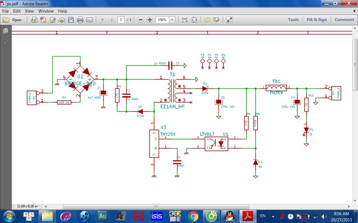Select the Highlight text tool
Screen dimensions: 358x223
tap(216, 20)
